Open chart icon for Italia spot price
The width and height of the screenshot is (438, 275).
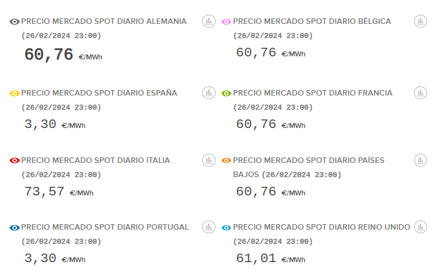pyautogui.click(x=209, y=160)
